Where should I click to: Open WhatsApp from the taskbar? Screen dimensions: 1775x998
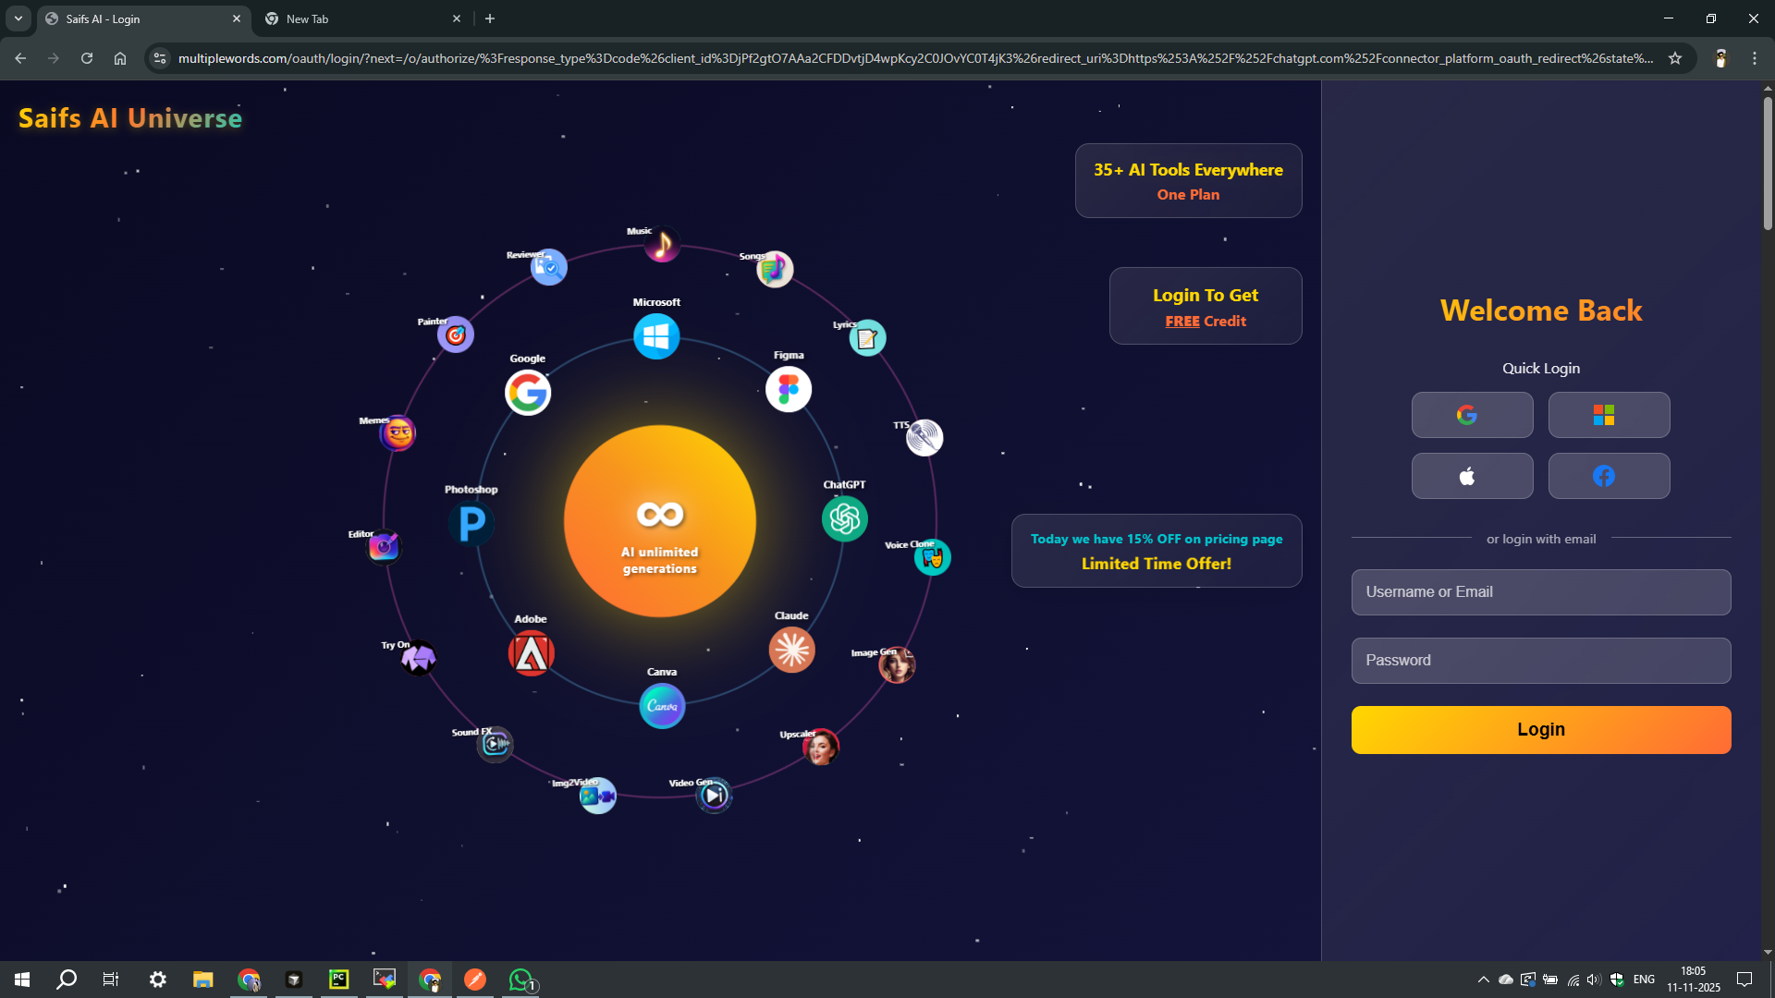tap(521, 980)
